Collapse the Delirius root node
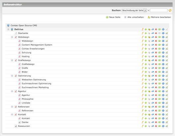175x136 pixels. click(8, 29)
